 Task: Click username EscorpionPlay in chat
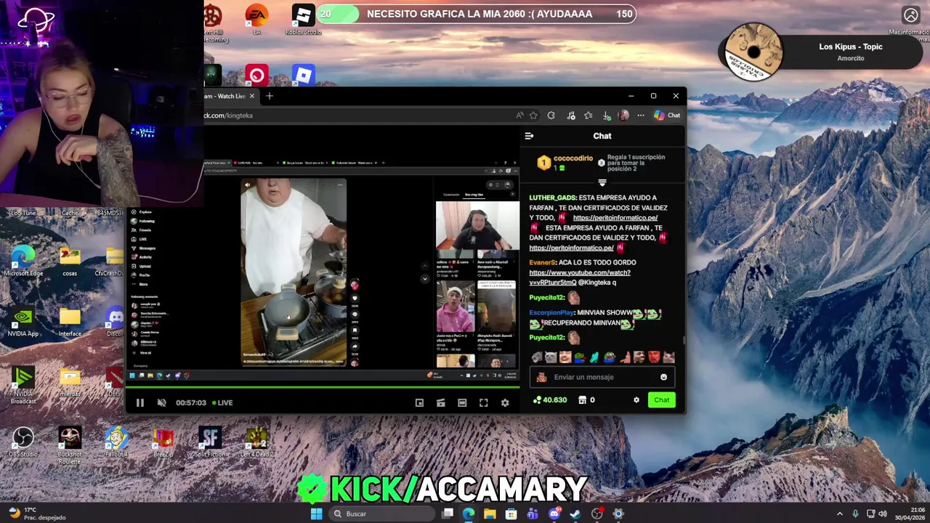551,313
